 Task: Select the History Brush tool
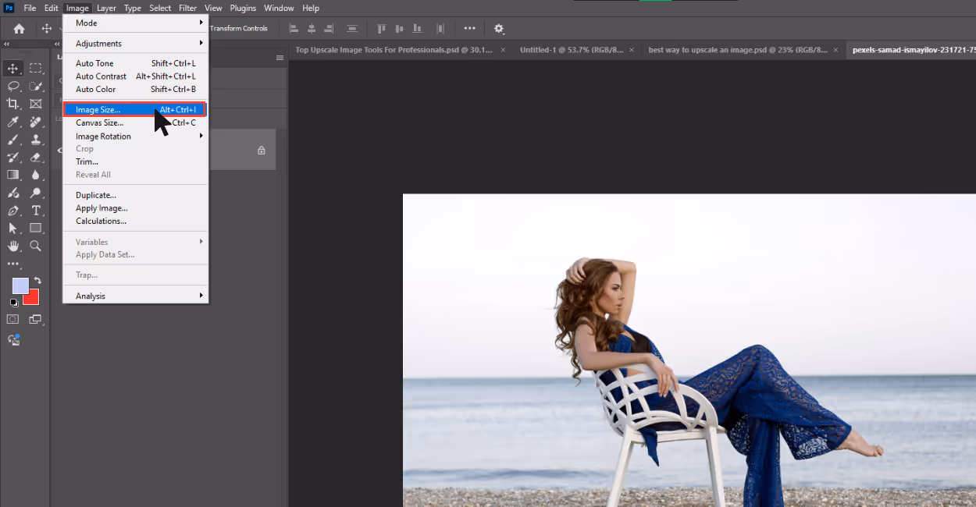point(13,157)
